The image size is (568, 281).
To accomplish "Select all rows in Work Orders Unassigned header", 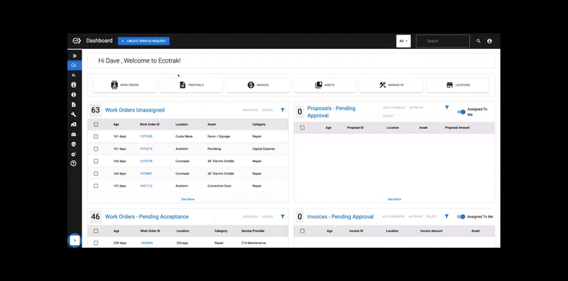I will point(96,125).
